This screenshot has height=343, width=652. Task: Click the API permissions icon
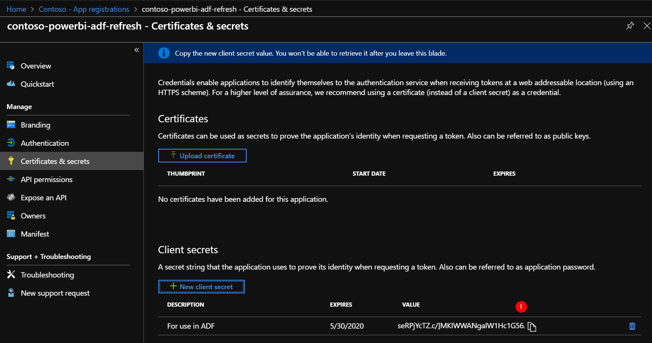pos(11,179)
